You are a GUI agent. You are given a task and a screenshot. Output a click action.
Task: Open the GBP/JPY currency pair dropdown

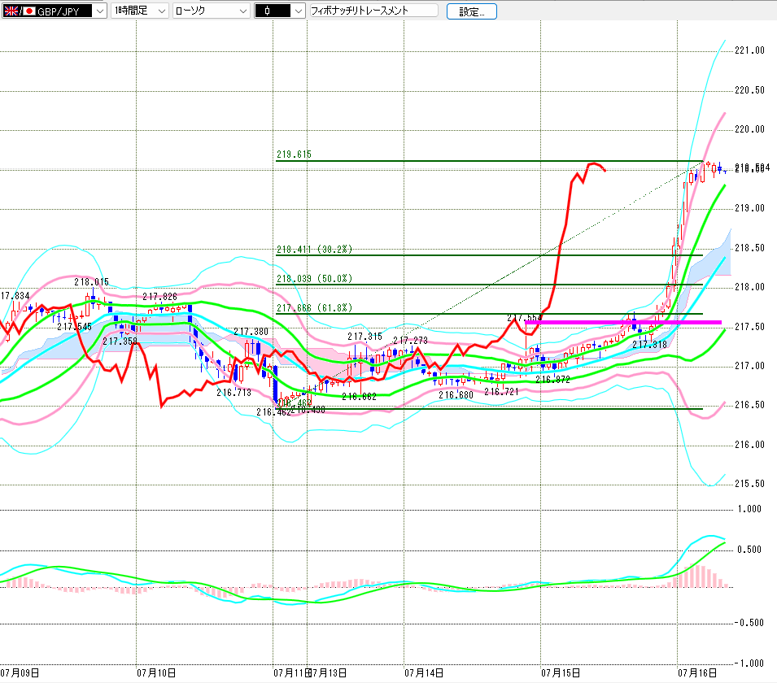point(55,11)
